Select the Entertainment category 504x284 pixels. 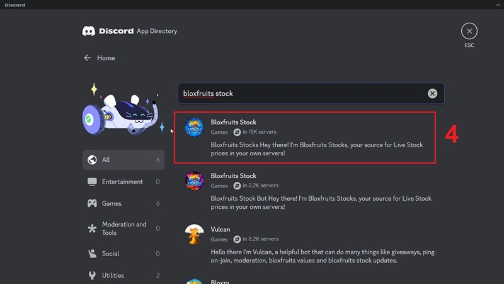122,182
